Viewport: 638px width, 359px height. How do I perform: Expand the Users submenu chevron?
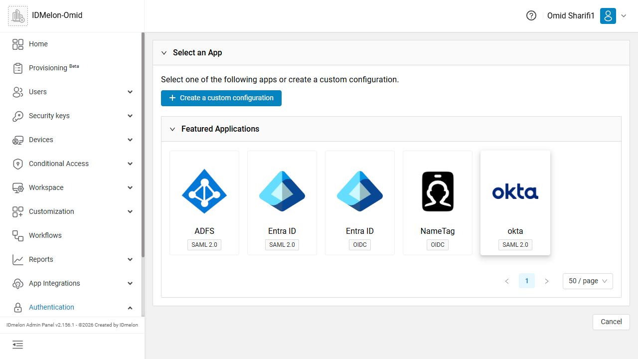[130, 92]
